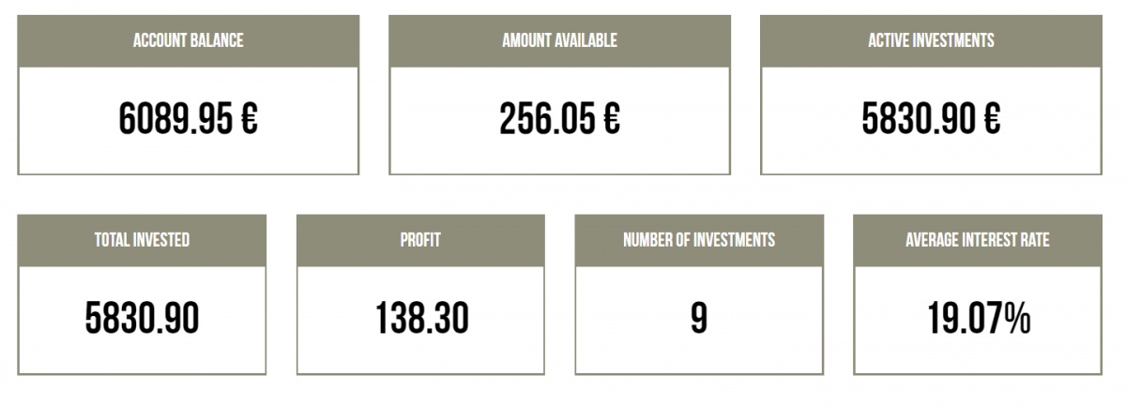Select the 138.30 profit value
1126x406 pixels.
[421, 320]
